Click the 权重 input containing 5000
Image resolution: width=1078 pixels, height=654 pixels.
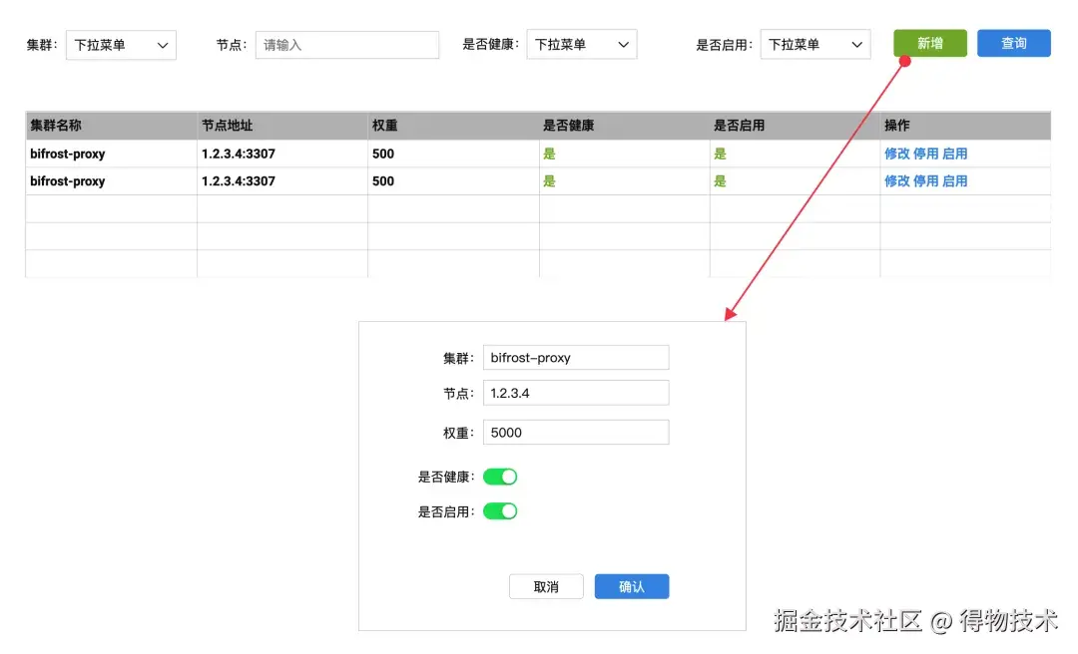pyautogui.click(x=576, y=432)
